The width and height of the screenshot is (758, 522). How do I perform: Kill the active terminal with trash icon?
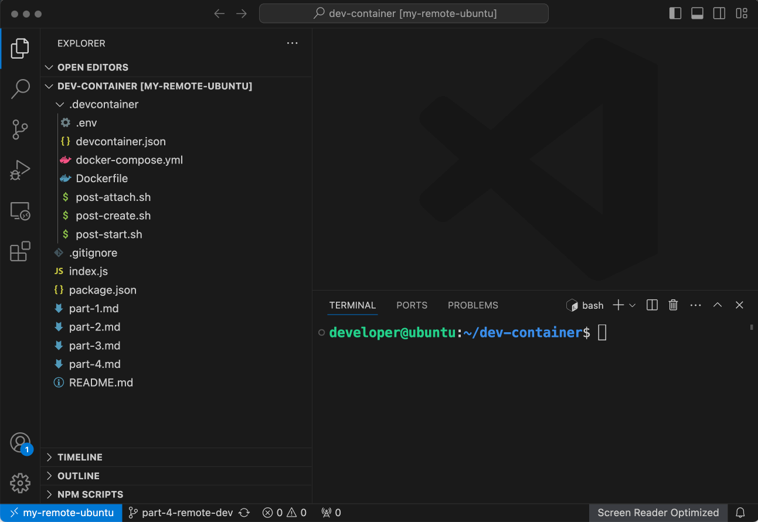coord(673,305)
